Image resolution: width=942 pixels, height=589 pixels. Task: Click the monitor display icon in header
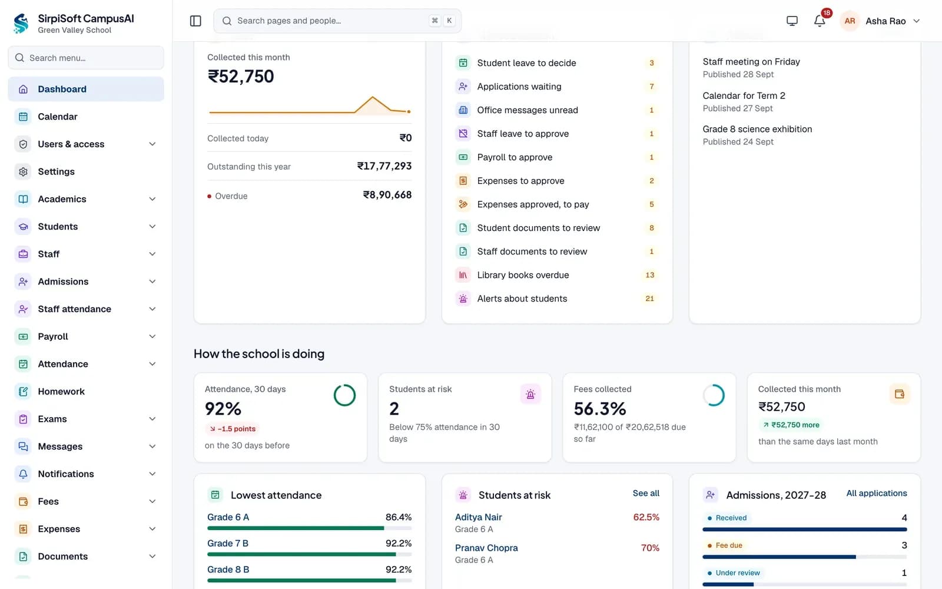[x=792, y=21]
